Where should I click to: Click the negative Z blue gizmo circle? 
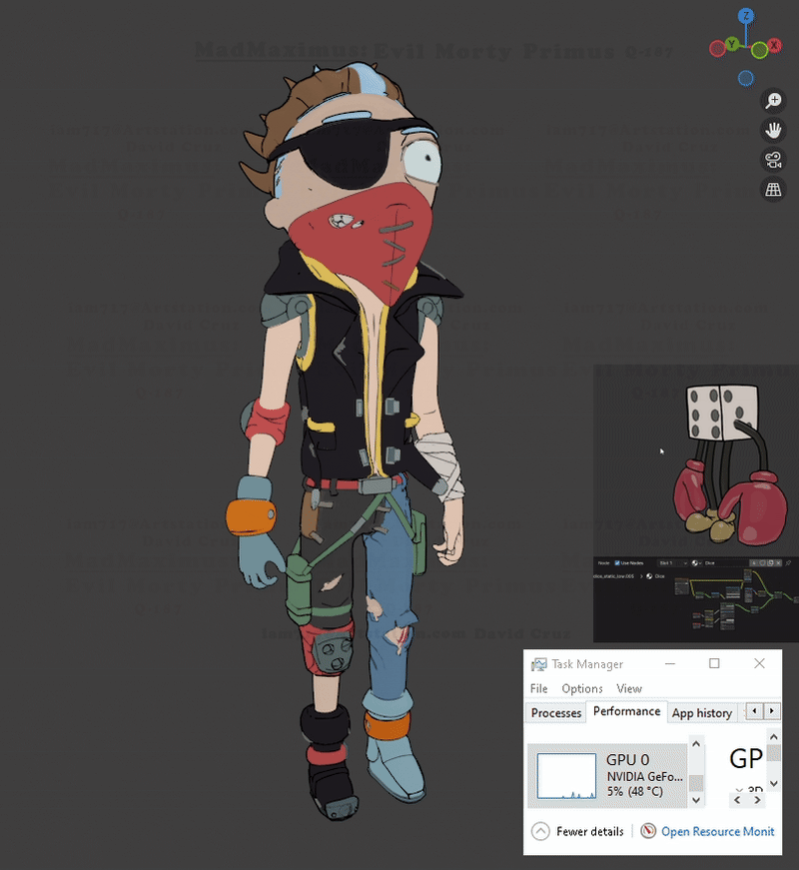pos(746,78)
